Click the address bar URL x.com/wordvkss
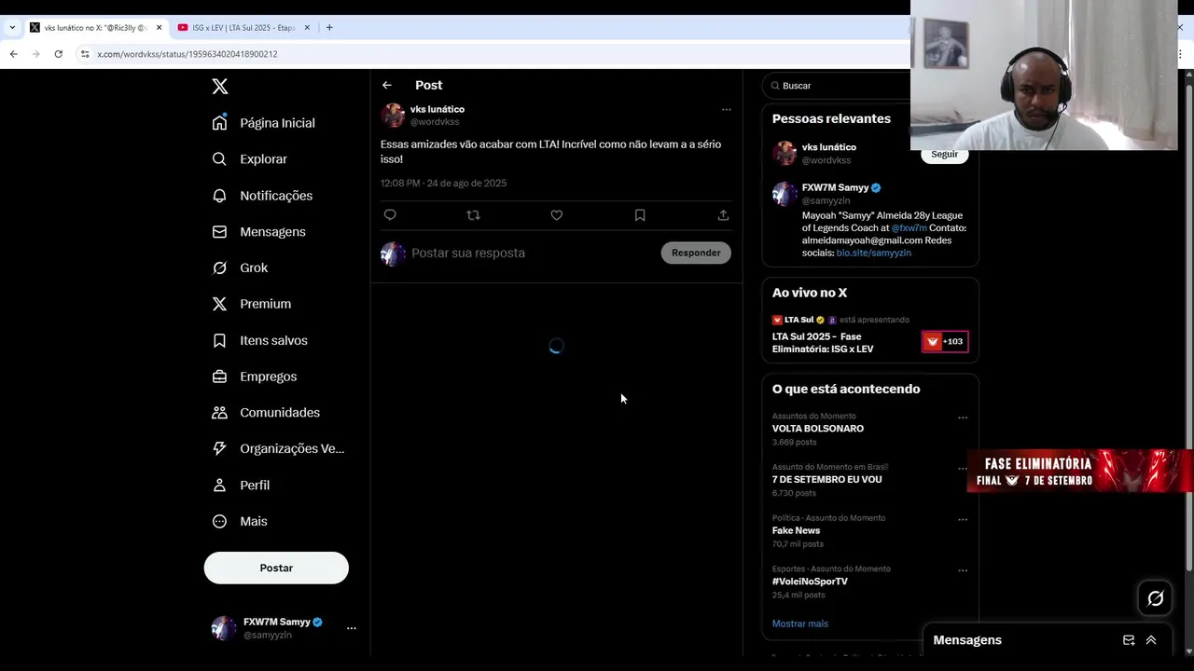The width and height of the screenshot is (1194, 671). pyautogui.click(x=187, y=54)
